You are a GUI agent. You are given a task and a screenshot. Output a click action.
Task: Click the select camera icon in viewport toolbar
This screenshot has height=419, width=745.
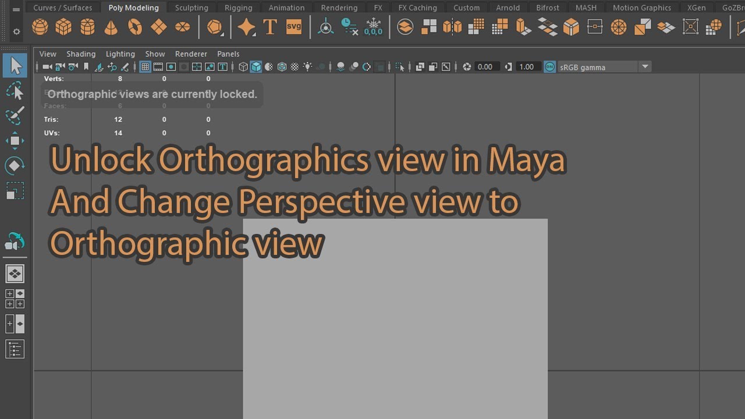coord(48,67)
